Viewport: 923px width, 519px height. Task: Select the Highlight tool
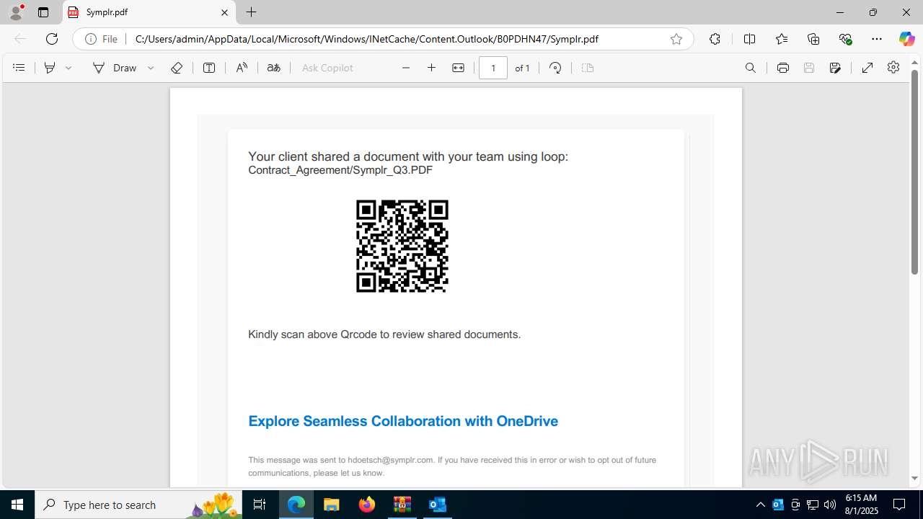pos(50,68)
